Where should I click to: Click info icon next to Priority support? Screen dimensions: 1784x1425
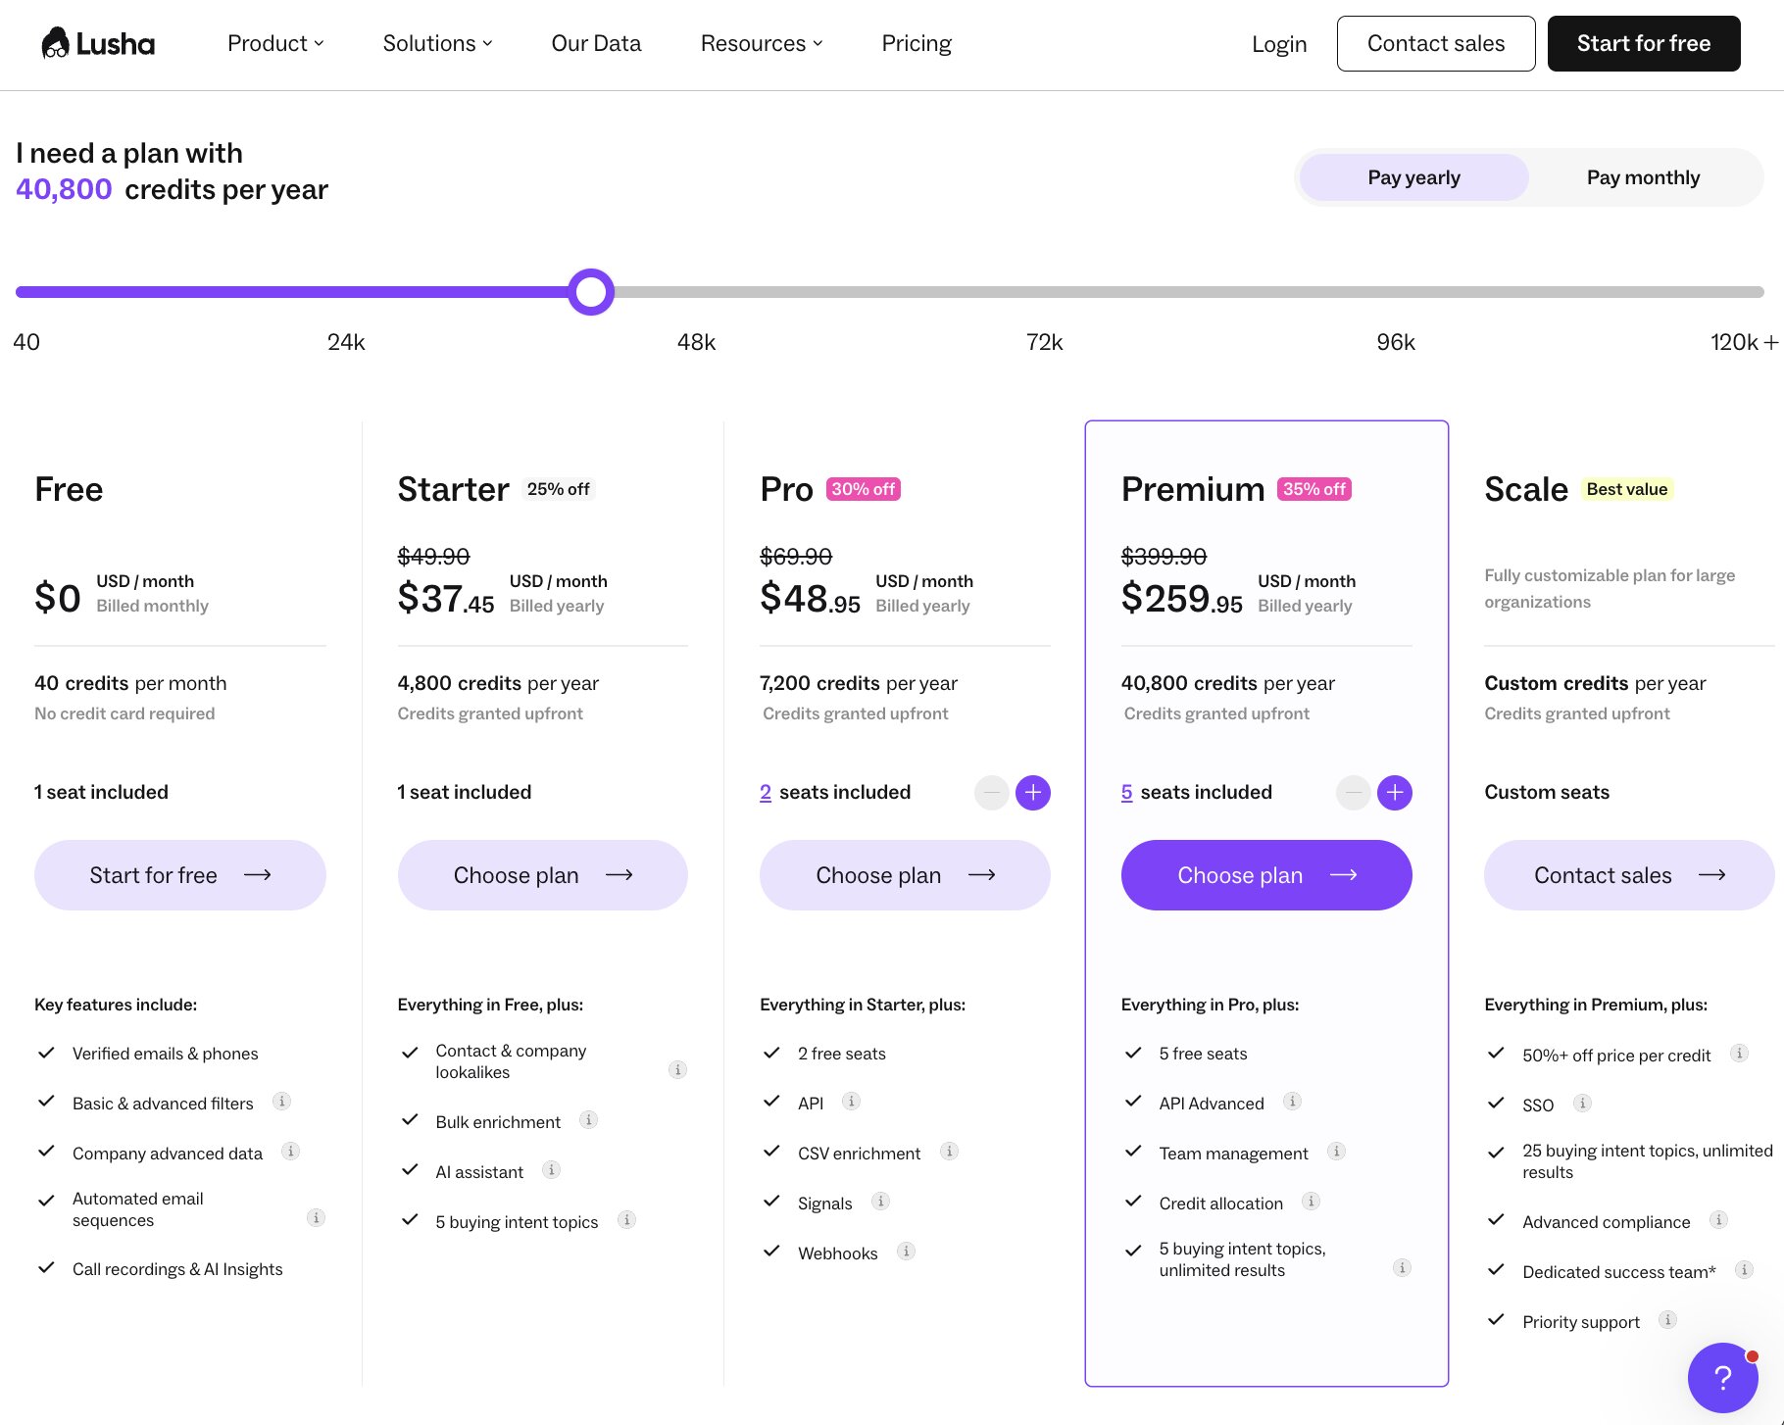[x=1667, y=1320]
